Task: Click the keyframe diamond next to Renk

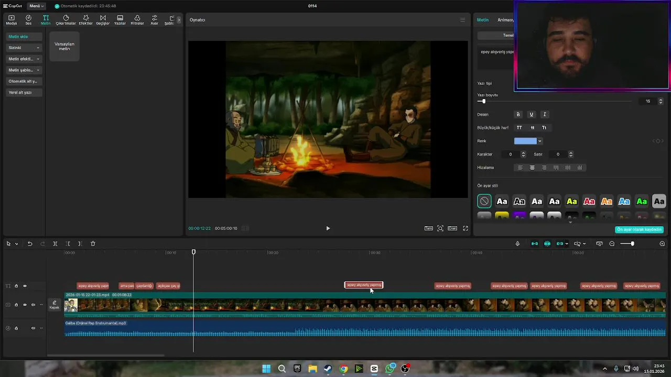Action: click(x=658, y=141)
